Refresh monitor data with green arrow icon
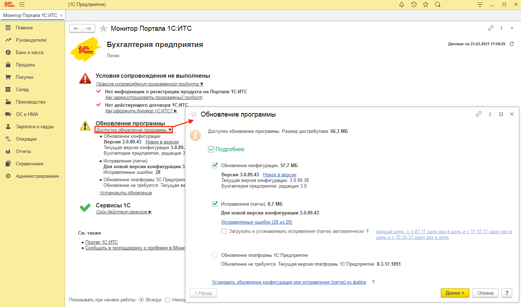 [512, 44]
